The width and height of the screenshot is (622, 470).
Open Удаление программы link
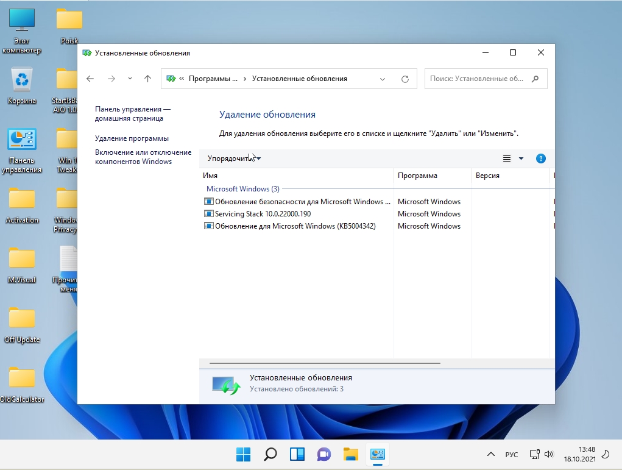click(x=132, y=138)
